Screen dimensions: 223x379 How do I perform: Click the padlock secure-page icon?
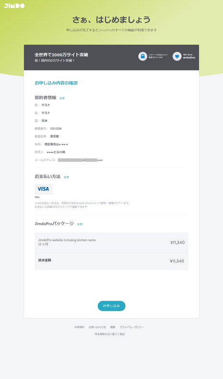coord(142,56)
